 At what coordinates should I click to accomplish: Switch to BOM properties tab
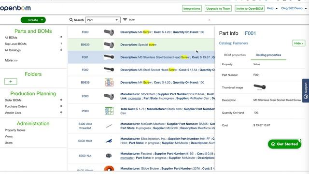(x=235, y=55)
